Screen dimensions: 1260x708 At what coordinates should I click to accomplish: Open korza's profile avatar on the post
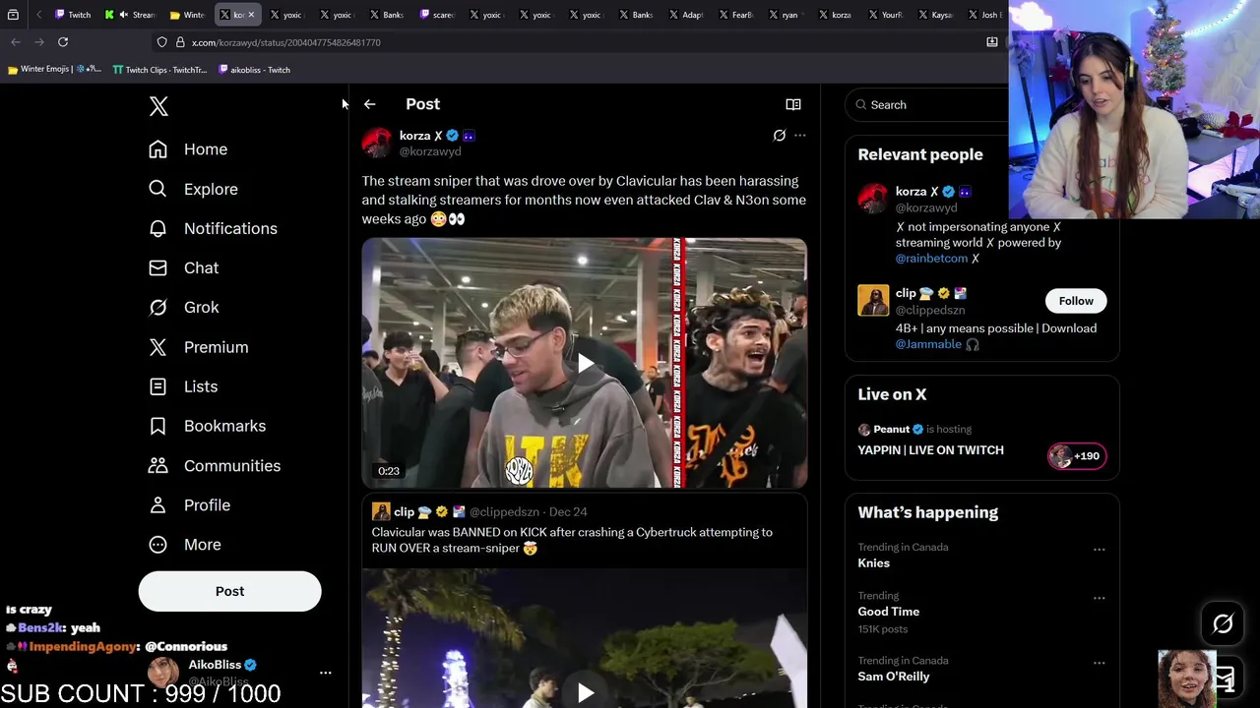tap(376, 144)
